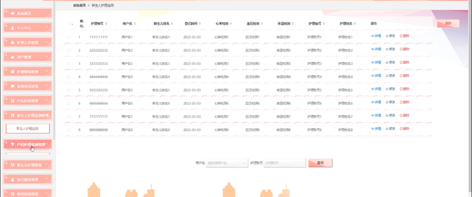Delete row 1111111111 using its 删除
The width and height of the screenshot is (472, 197).
click(405, 36)
